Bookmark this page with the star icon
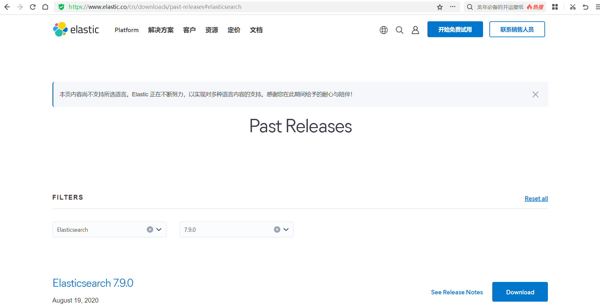Screen dimensions: 600x308 (440, 7)
